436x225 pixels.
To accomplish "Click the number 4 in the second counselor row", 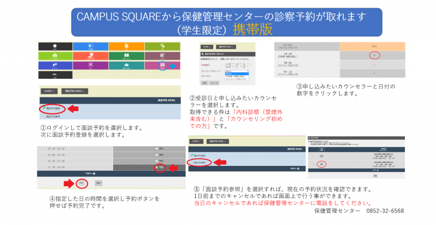I will (x=374, y=64).
